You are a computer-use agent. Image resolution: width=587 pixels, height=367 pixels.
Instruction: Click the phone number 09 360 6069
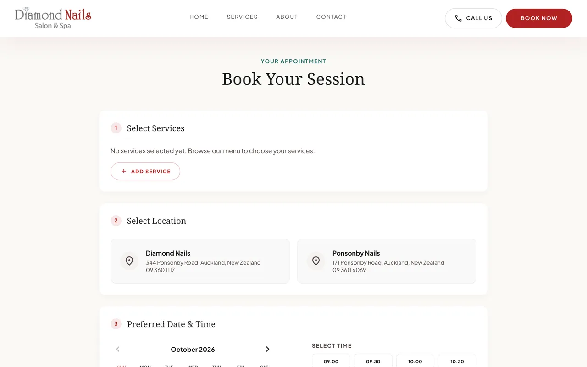tap(349, 270)
